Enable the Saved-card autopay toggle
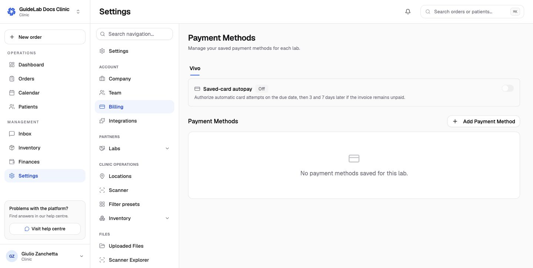 pos(508,88)
